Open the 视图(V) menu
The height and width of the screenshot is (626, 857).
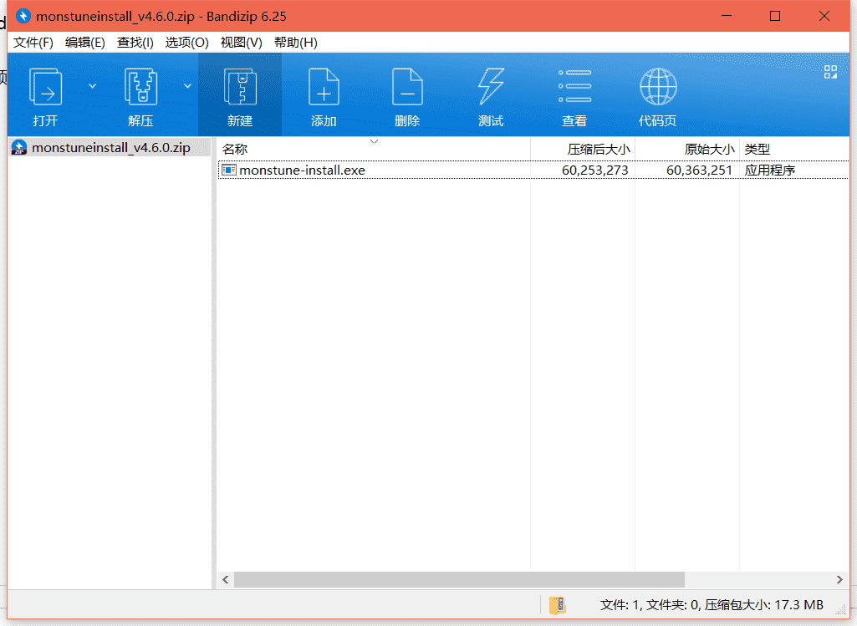(241, 43)
